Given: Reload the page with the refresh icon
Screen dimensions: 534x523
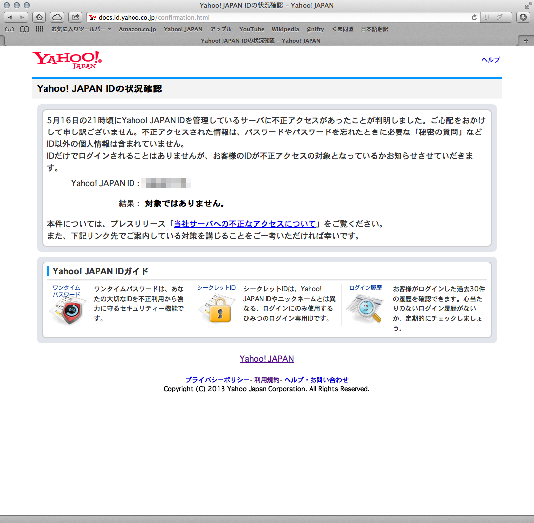Looking at the screenshot, I should point(474,17).
